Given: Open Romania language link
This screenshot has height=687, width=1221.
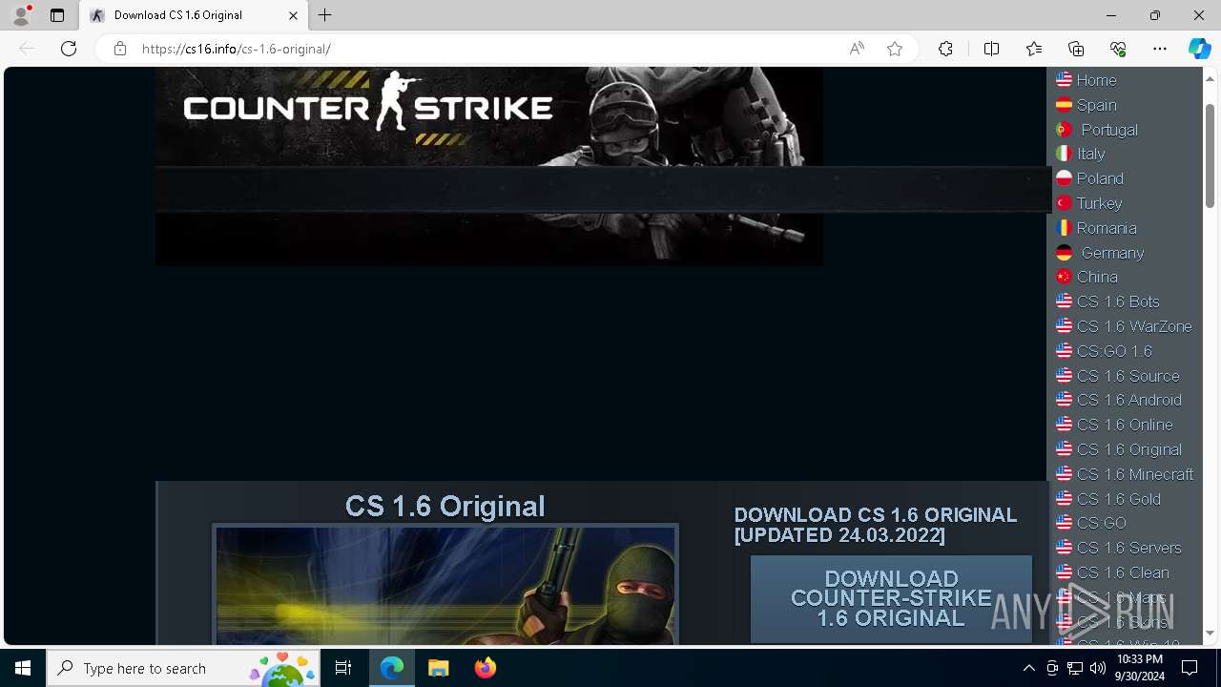Looking at the screenshot, I should [1107, 228].
